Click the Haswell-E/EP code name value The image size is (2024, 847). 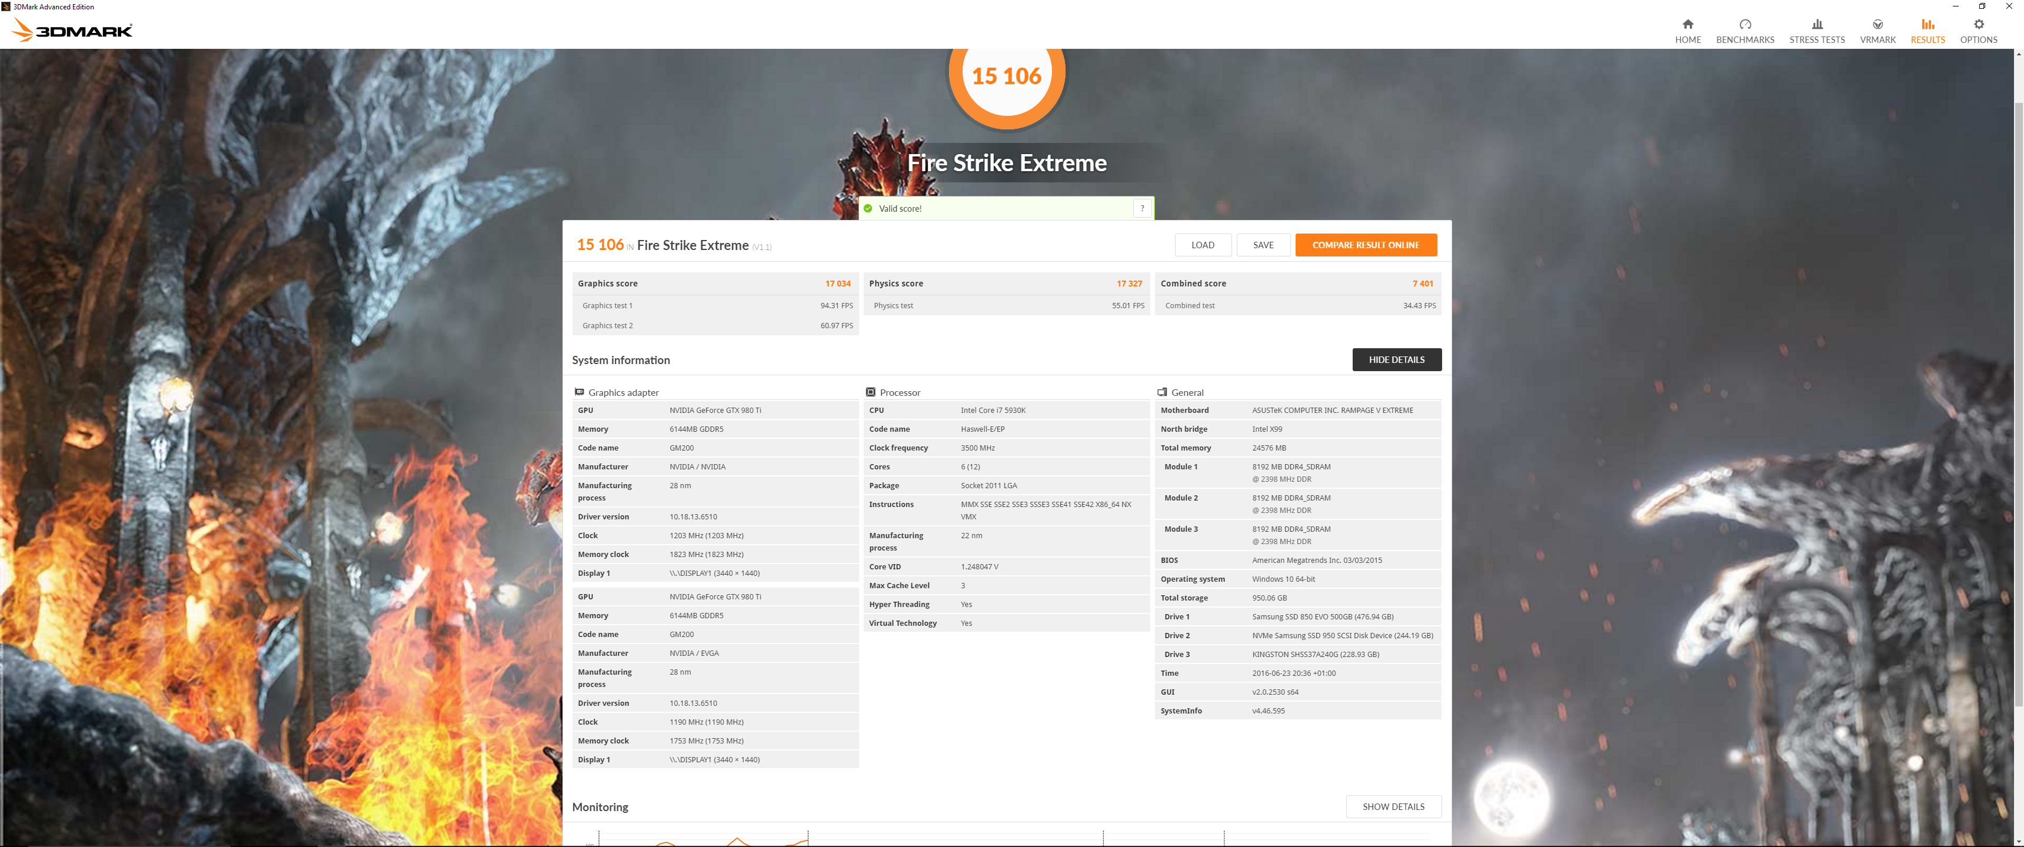982,429
